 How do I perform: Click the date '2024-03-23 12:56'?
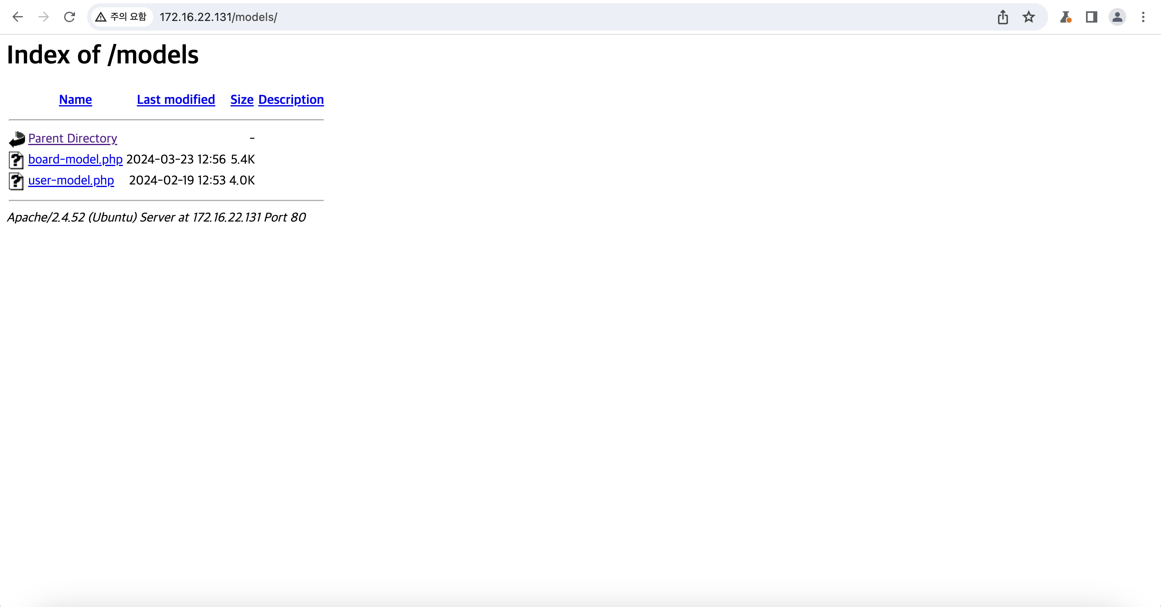tap(176, 159)
